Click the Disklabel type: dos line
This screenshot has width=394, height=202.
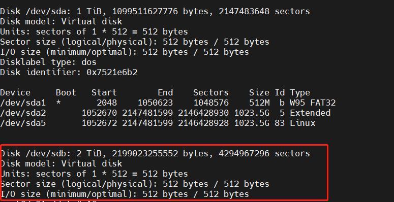48,62
